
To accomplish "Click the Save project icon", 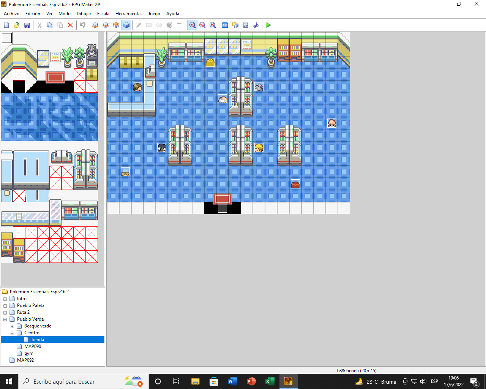I will tap(27, 25).
